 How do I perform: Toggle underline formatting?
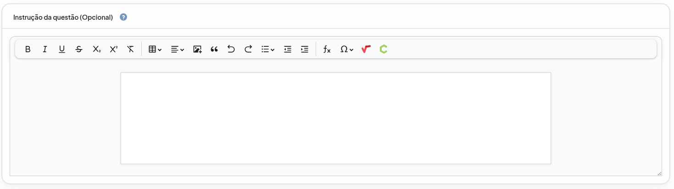62,49
